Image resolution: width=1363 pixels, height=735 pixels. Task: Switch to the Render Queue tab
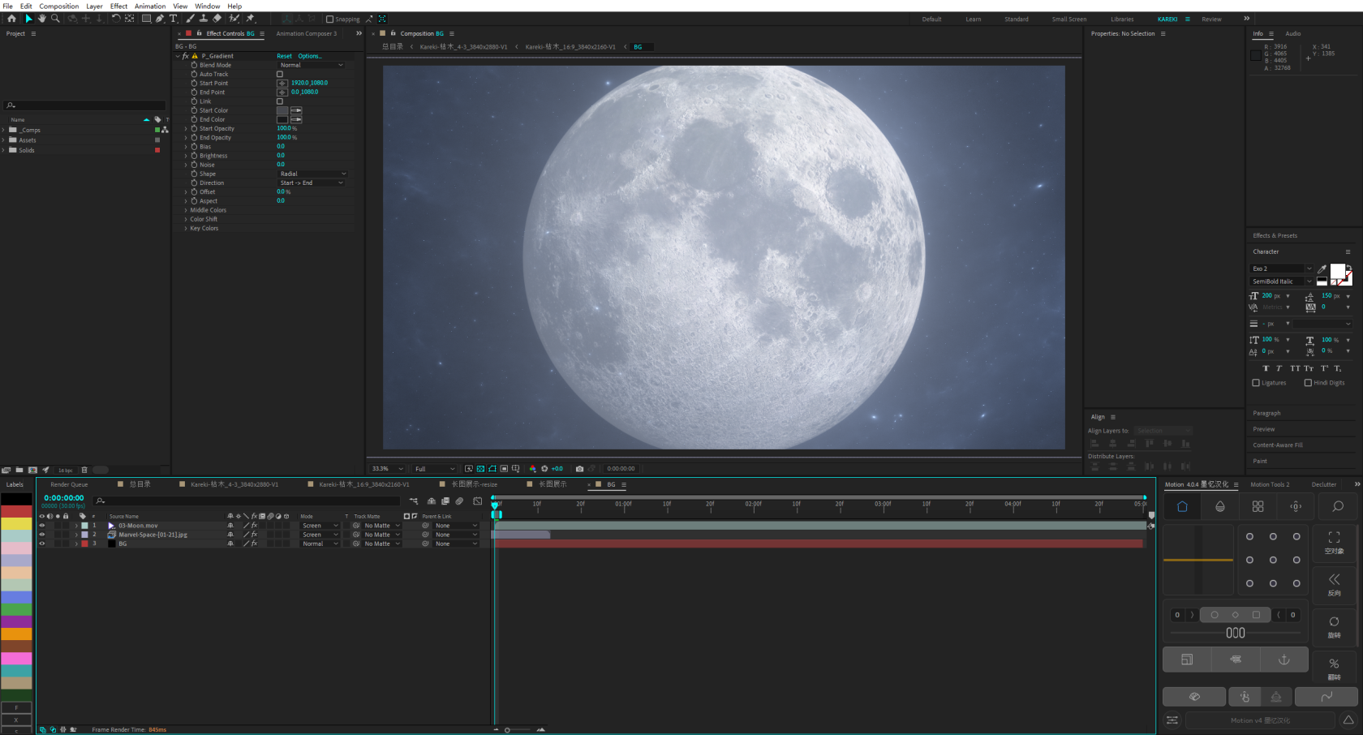click(69, 484)
